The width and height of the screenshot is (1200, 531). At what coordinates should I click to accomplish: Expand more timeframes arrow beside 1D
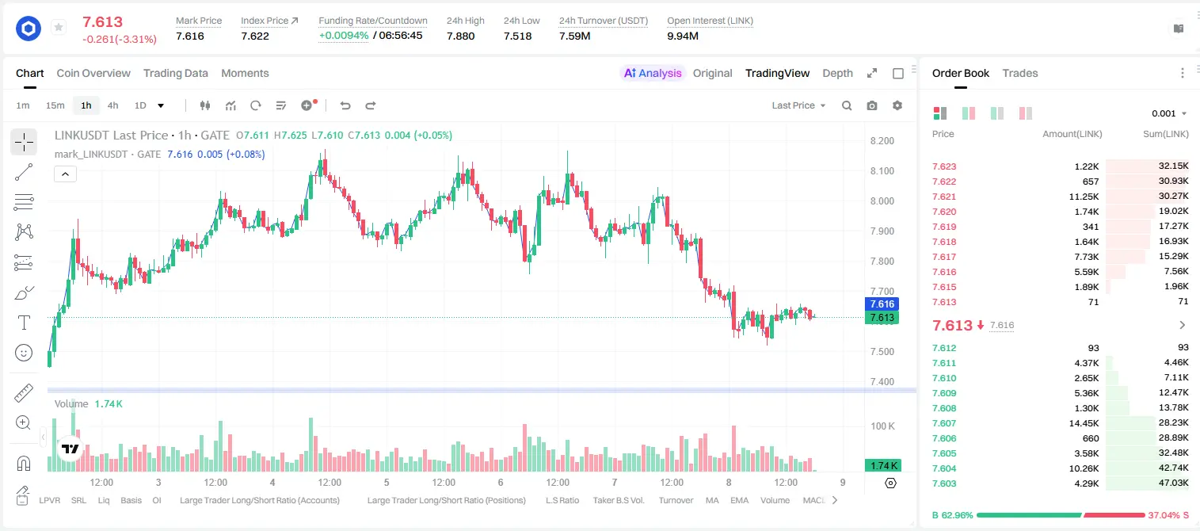(161, 105)
